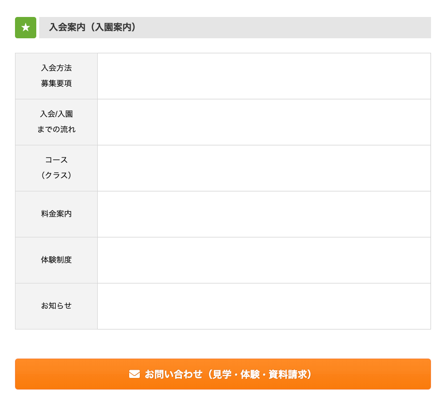The image size is (446, 407).
Task: Click the green star icon beside 入会案内
Action: pos(26,28)
